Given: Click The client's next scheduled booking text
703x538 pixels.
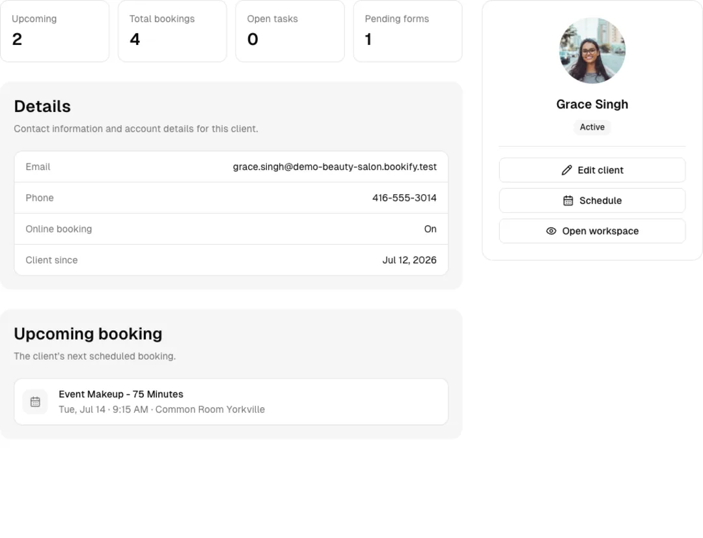Looking at the screenshot, I should [95, 356].
